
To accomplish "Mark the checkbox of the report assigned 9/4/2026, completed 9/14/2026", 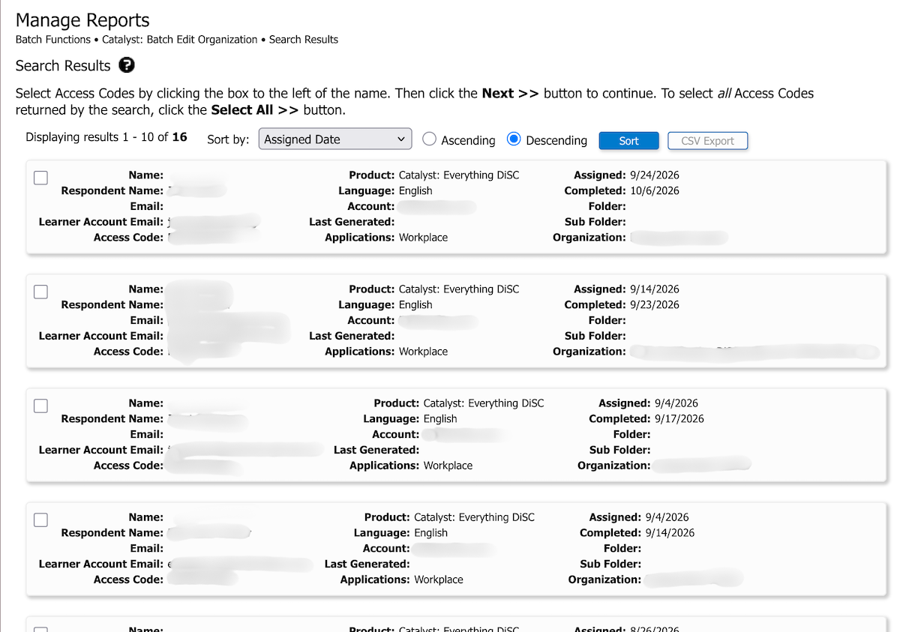I will pos(41,520).
